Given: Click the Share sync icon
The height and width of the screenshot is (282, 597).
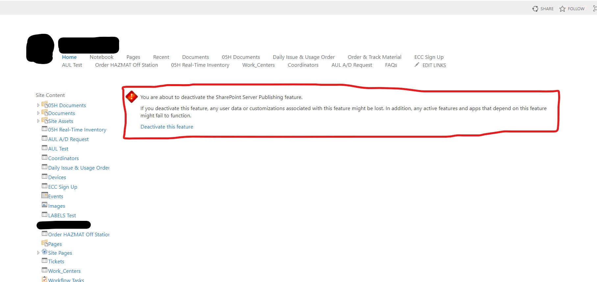Looking at the screenshot, I should 535,9.
